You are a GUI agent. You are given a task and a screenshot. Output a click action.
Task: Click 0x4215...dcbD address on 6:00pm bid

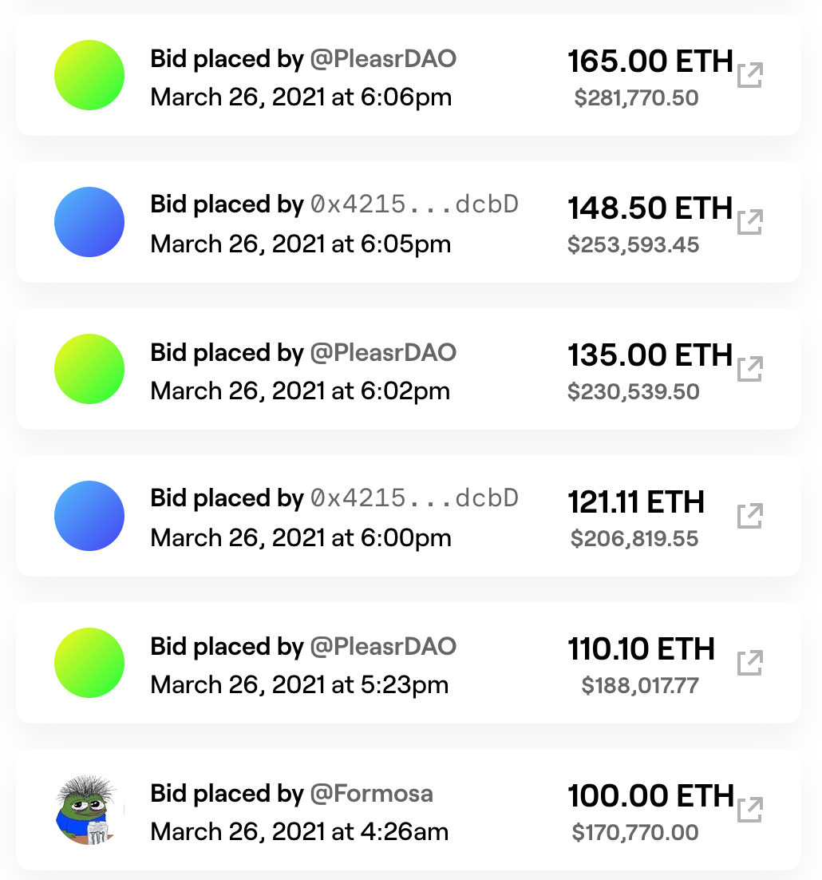[x=414, y=499]
